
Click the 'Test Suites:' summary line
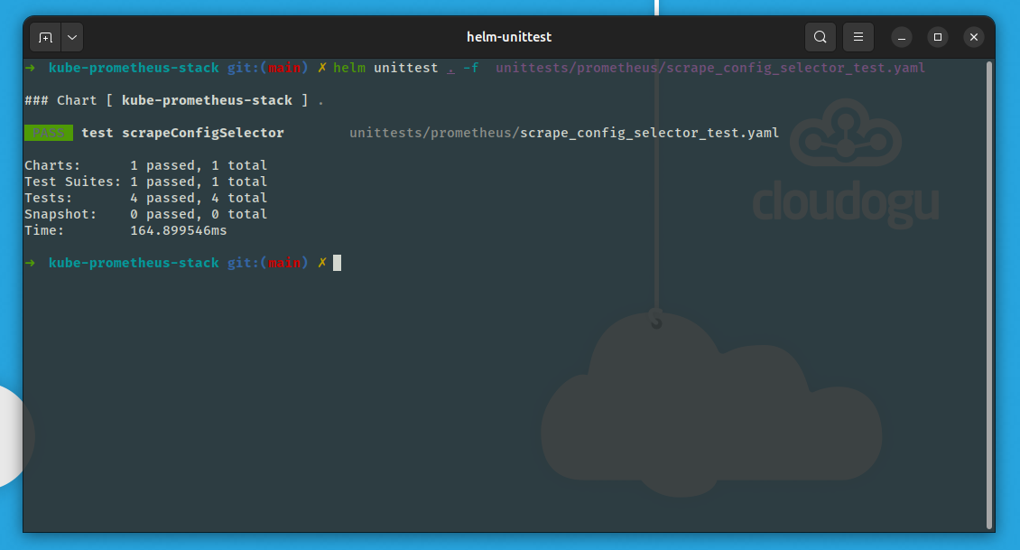tap(145, 182)
